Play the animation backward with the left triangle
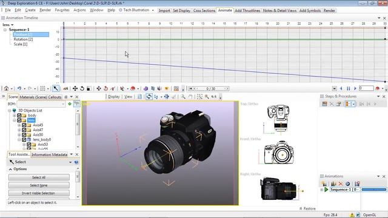Viewport: 388px width, 218px height. point(341,88)
